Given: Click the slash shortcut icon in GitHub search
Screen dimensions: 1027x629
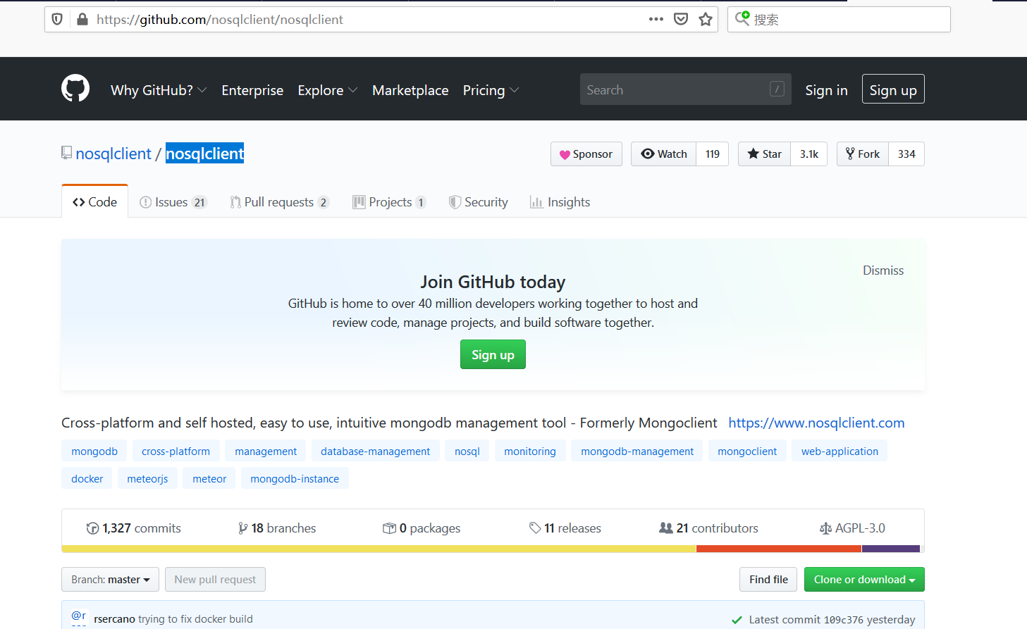Looking at the screenshot, I should tap(777, 89).
